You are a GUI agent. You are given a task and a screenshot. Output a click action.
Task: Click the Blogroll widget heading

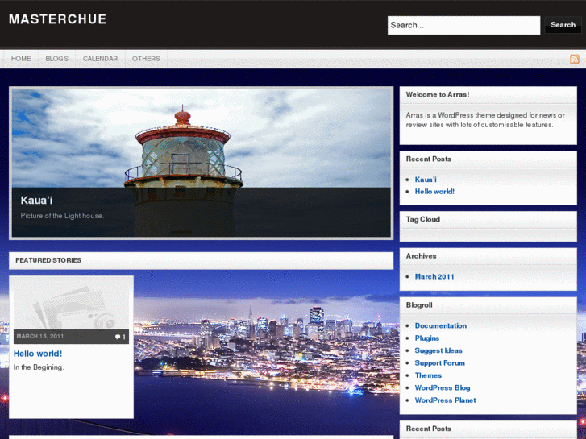click(419, 304)
